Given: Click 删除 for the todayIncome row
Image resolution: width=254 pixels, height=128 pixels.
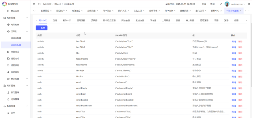Looking at the screenshot, I should 240,59.
